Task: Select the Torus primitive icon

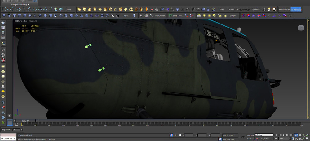Action: [61, 15]
